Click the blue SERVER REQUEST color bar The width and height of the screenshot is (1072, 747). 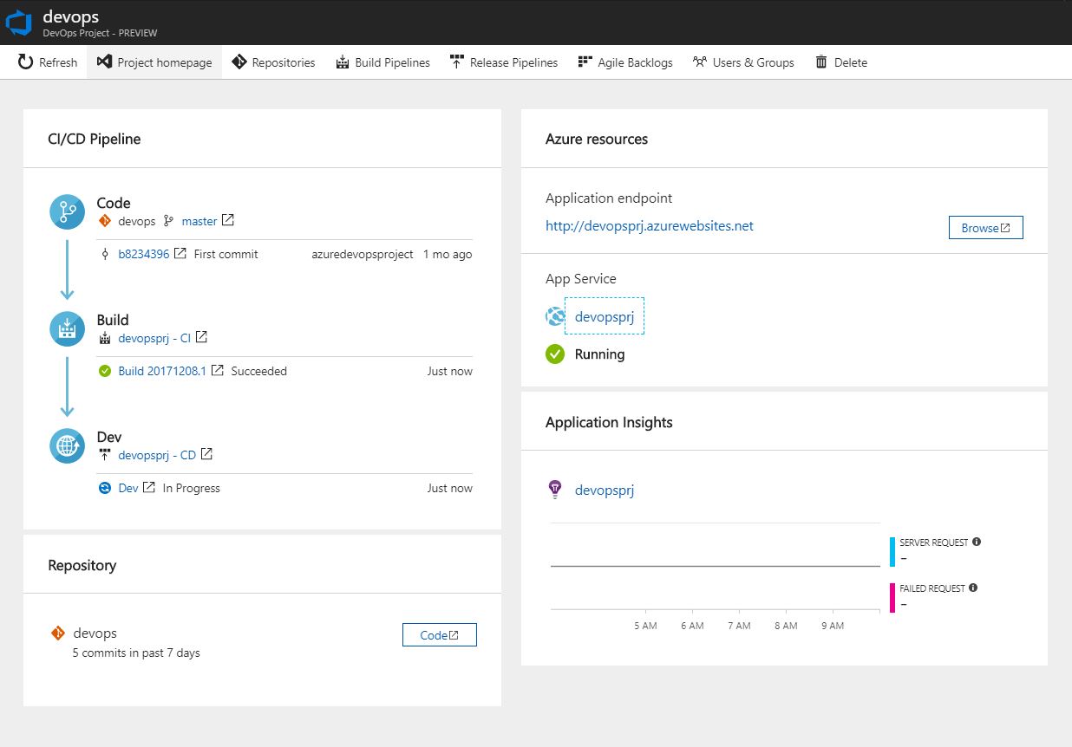(892, 552)
